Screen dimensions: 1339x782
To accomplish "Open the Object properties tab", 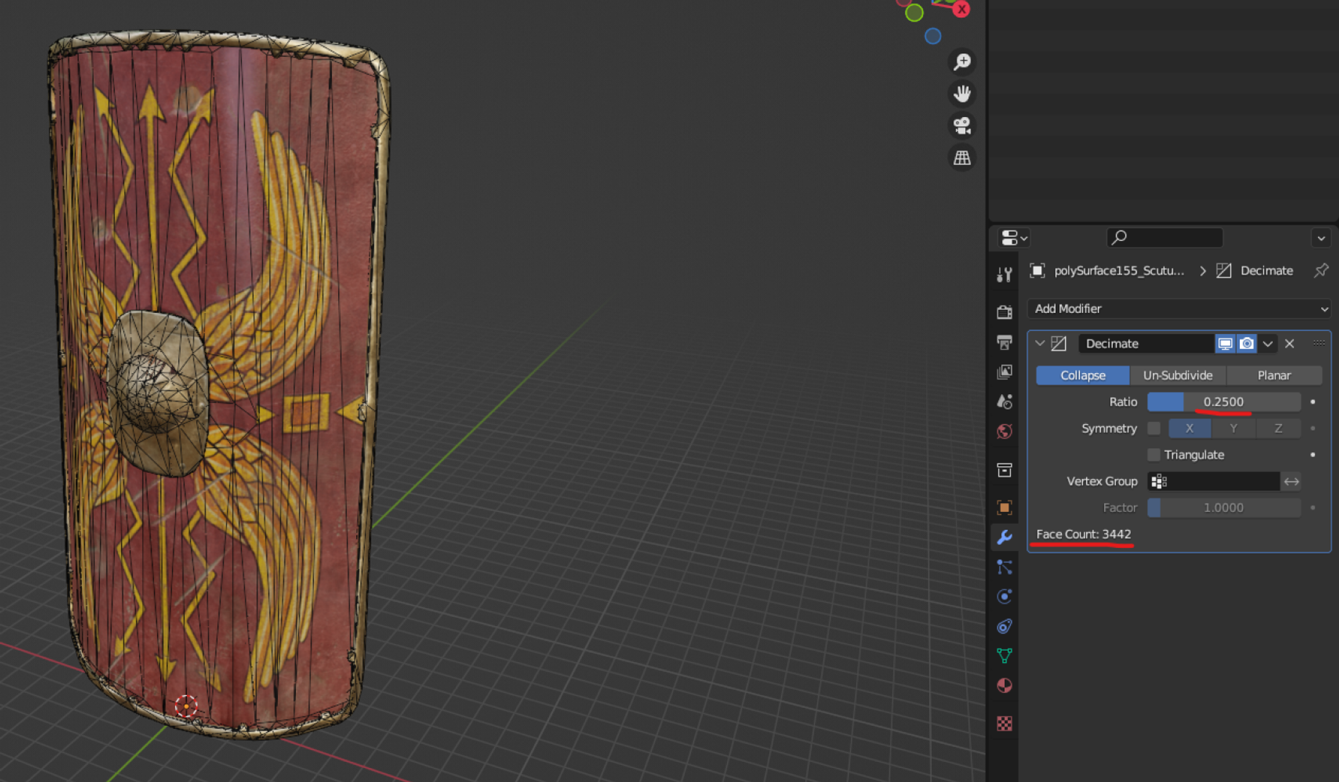I will tap(1004, 508).
